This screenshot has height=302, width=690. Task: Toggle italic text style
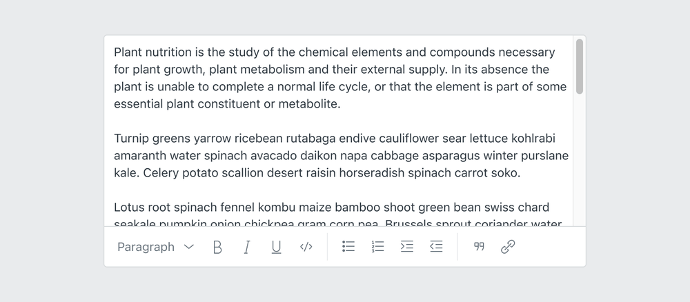(246, 247)
